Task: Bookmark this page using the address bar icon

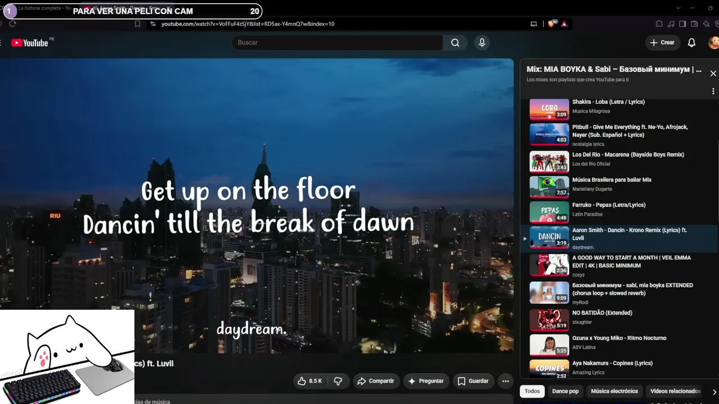Action: pyautogui.click(x=138, y=24)
